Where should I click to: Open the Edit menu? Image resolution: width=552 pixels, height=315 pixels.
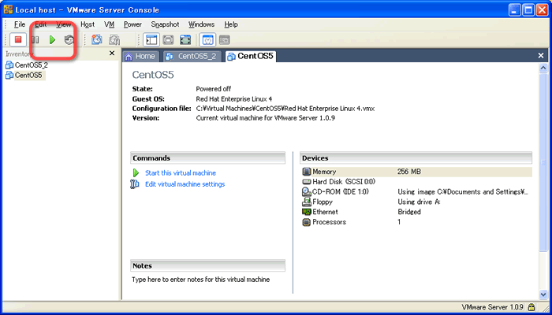coord(41,24)
